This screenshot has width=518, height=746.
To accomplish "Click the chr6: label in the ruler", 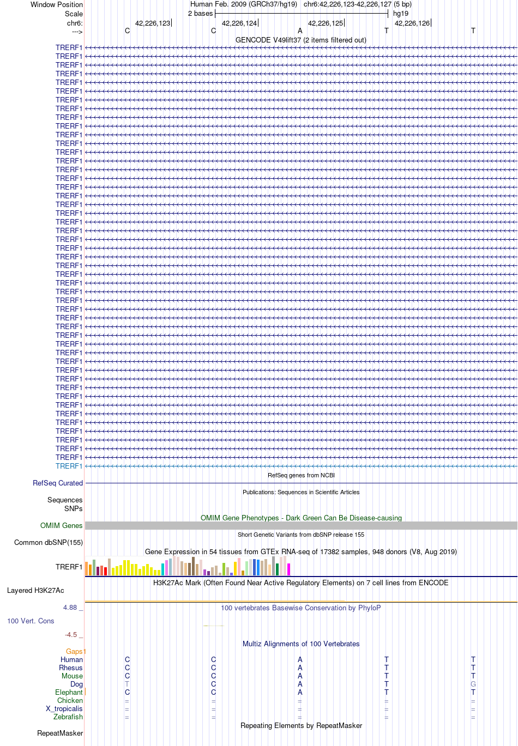I will pos(75,23).
